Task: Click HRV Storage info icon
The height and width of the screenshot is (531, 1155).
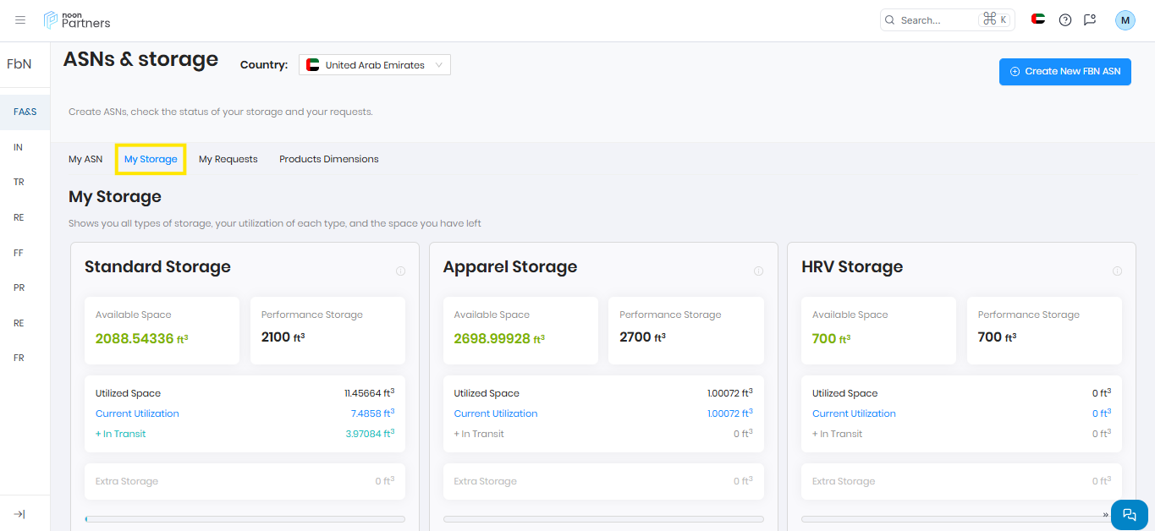Action: (1117, 271)
